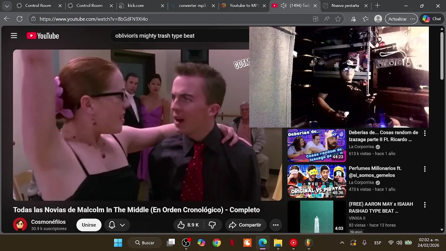Open the Deberías de... Cosas random thumbnail
446x251 pixels.
click(x=316, y=145)
